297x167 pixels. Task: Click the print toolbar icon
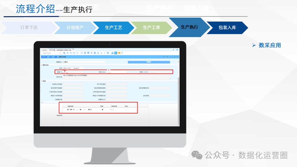pyautogui.click(x=98, y=53)
